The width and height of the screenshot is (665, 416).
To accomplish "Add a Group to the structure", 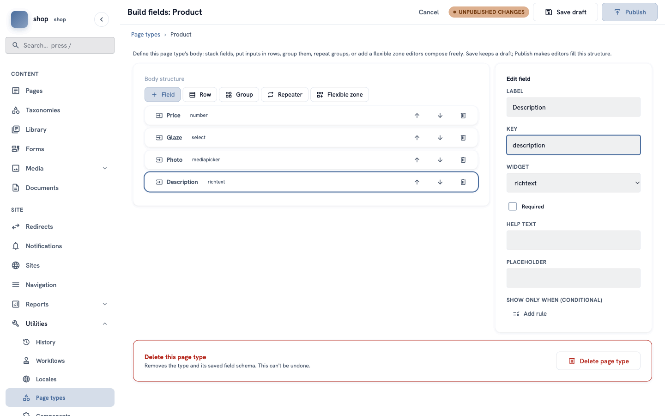I will [239, 95].
